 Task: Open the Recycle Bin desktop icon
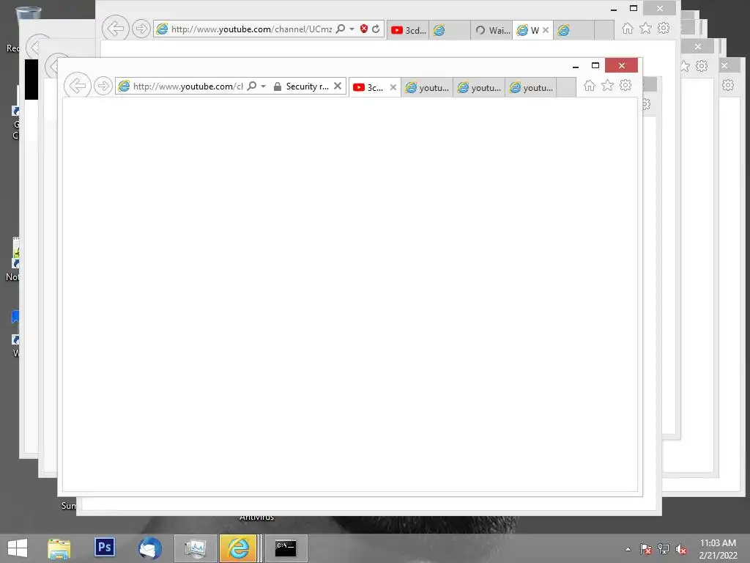(28, 15)
